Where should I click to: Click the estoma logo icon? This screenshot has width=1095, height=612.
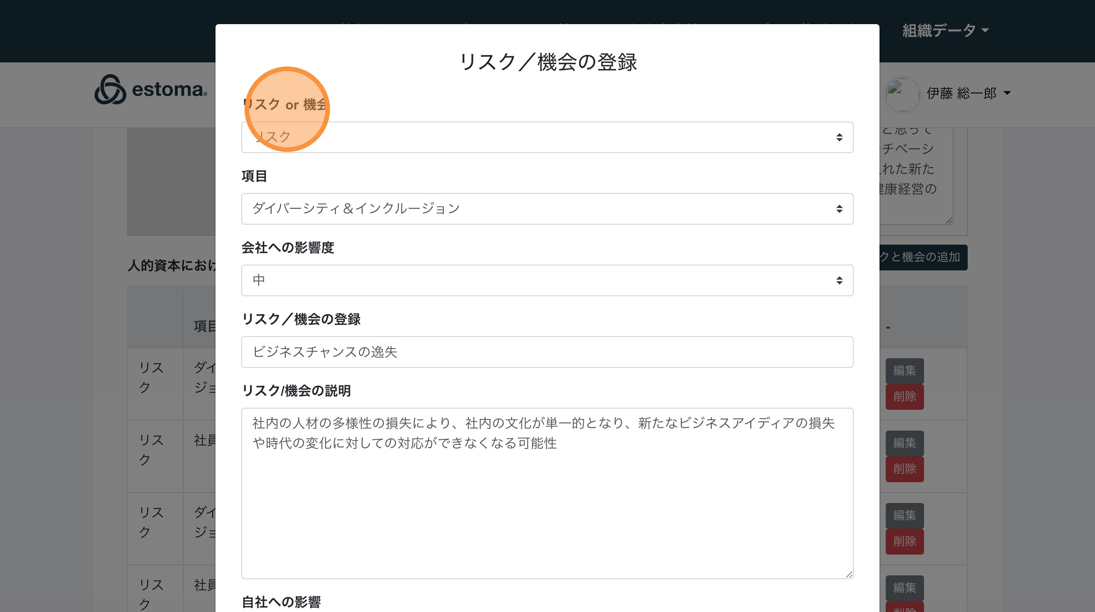point(110,90)
